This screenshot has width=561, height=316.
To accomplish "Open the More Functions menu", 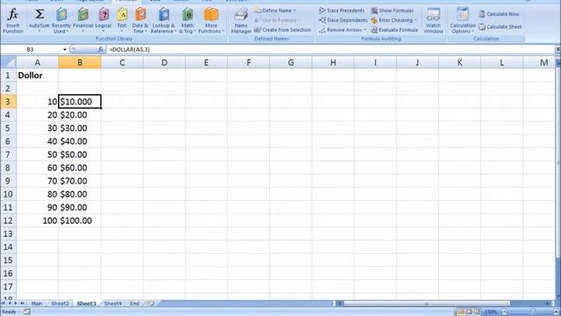I will coord(211,21).
